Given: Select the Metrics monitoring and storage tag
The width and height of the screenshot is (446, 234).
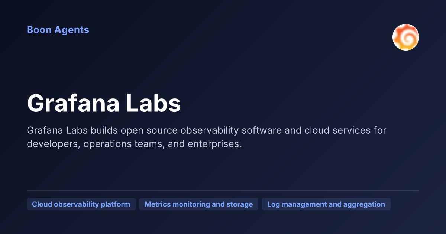Looking at the screenshot, I should point(199,204).
